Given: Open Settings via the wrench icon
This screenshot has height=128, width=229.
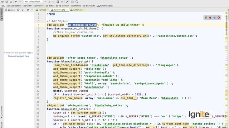Looking at the screenshot, I should tap(67, 2).
